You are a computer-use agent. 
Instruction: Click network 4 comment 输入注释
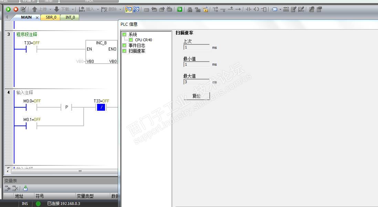tap(24, 92)
